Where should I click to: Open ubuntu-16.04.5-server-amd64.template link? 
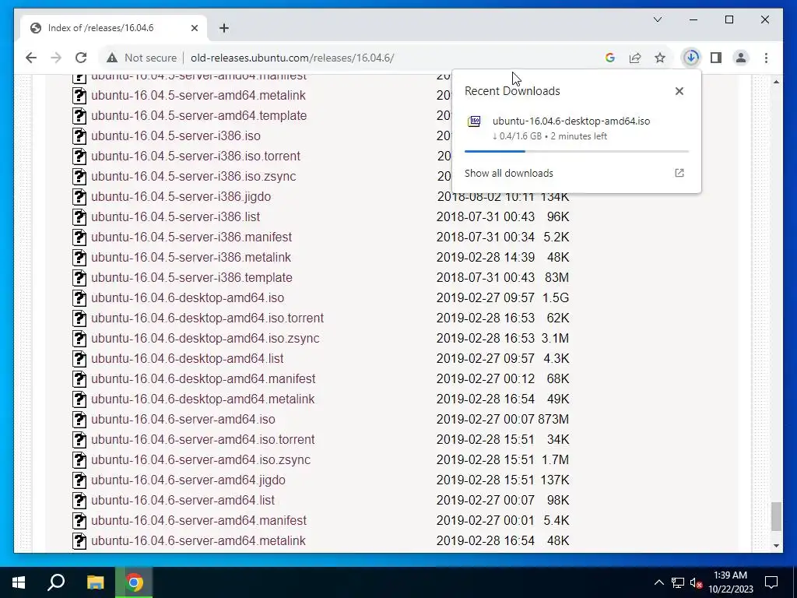pyautogui.click(x=198, y=115)
